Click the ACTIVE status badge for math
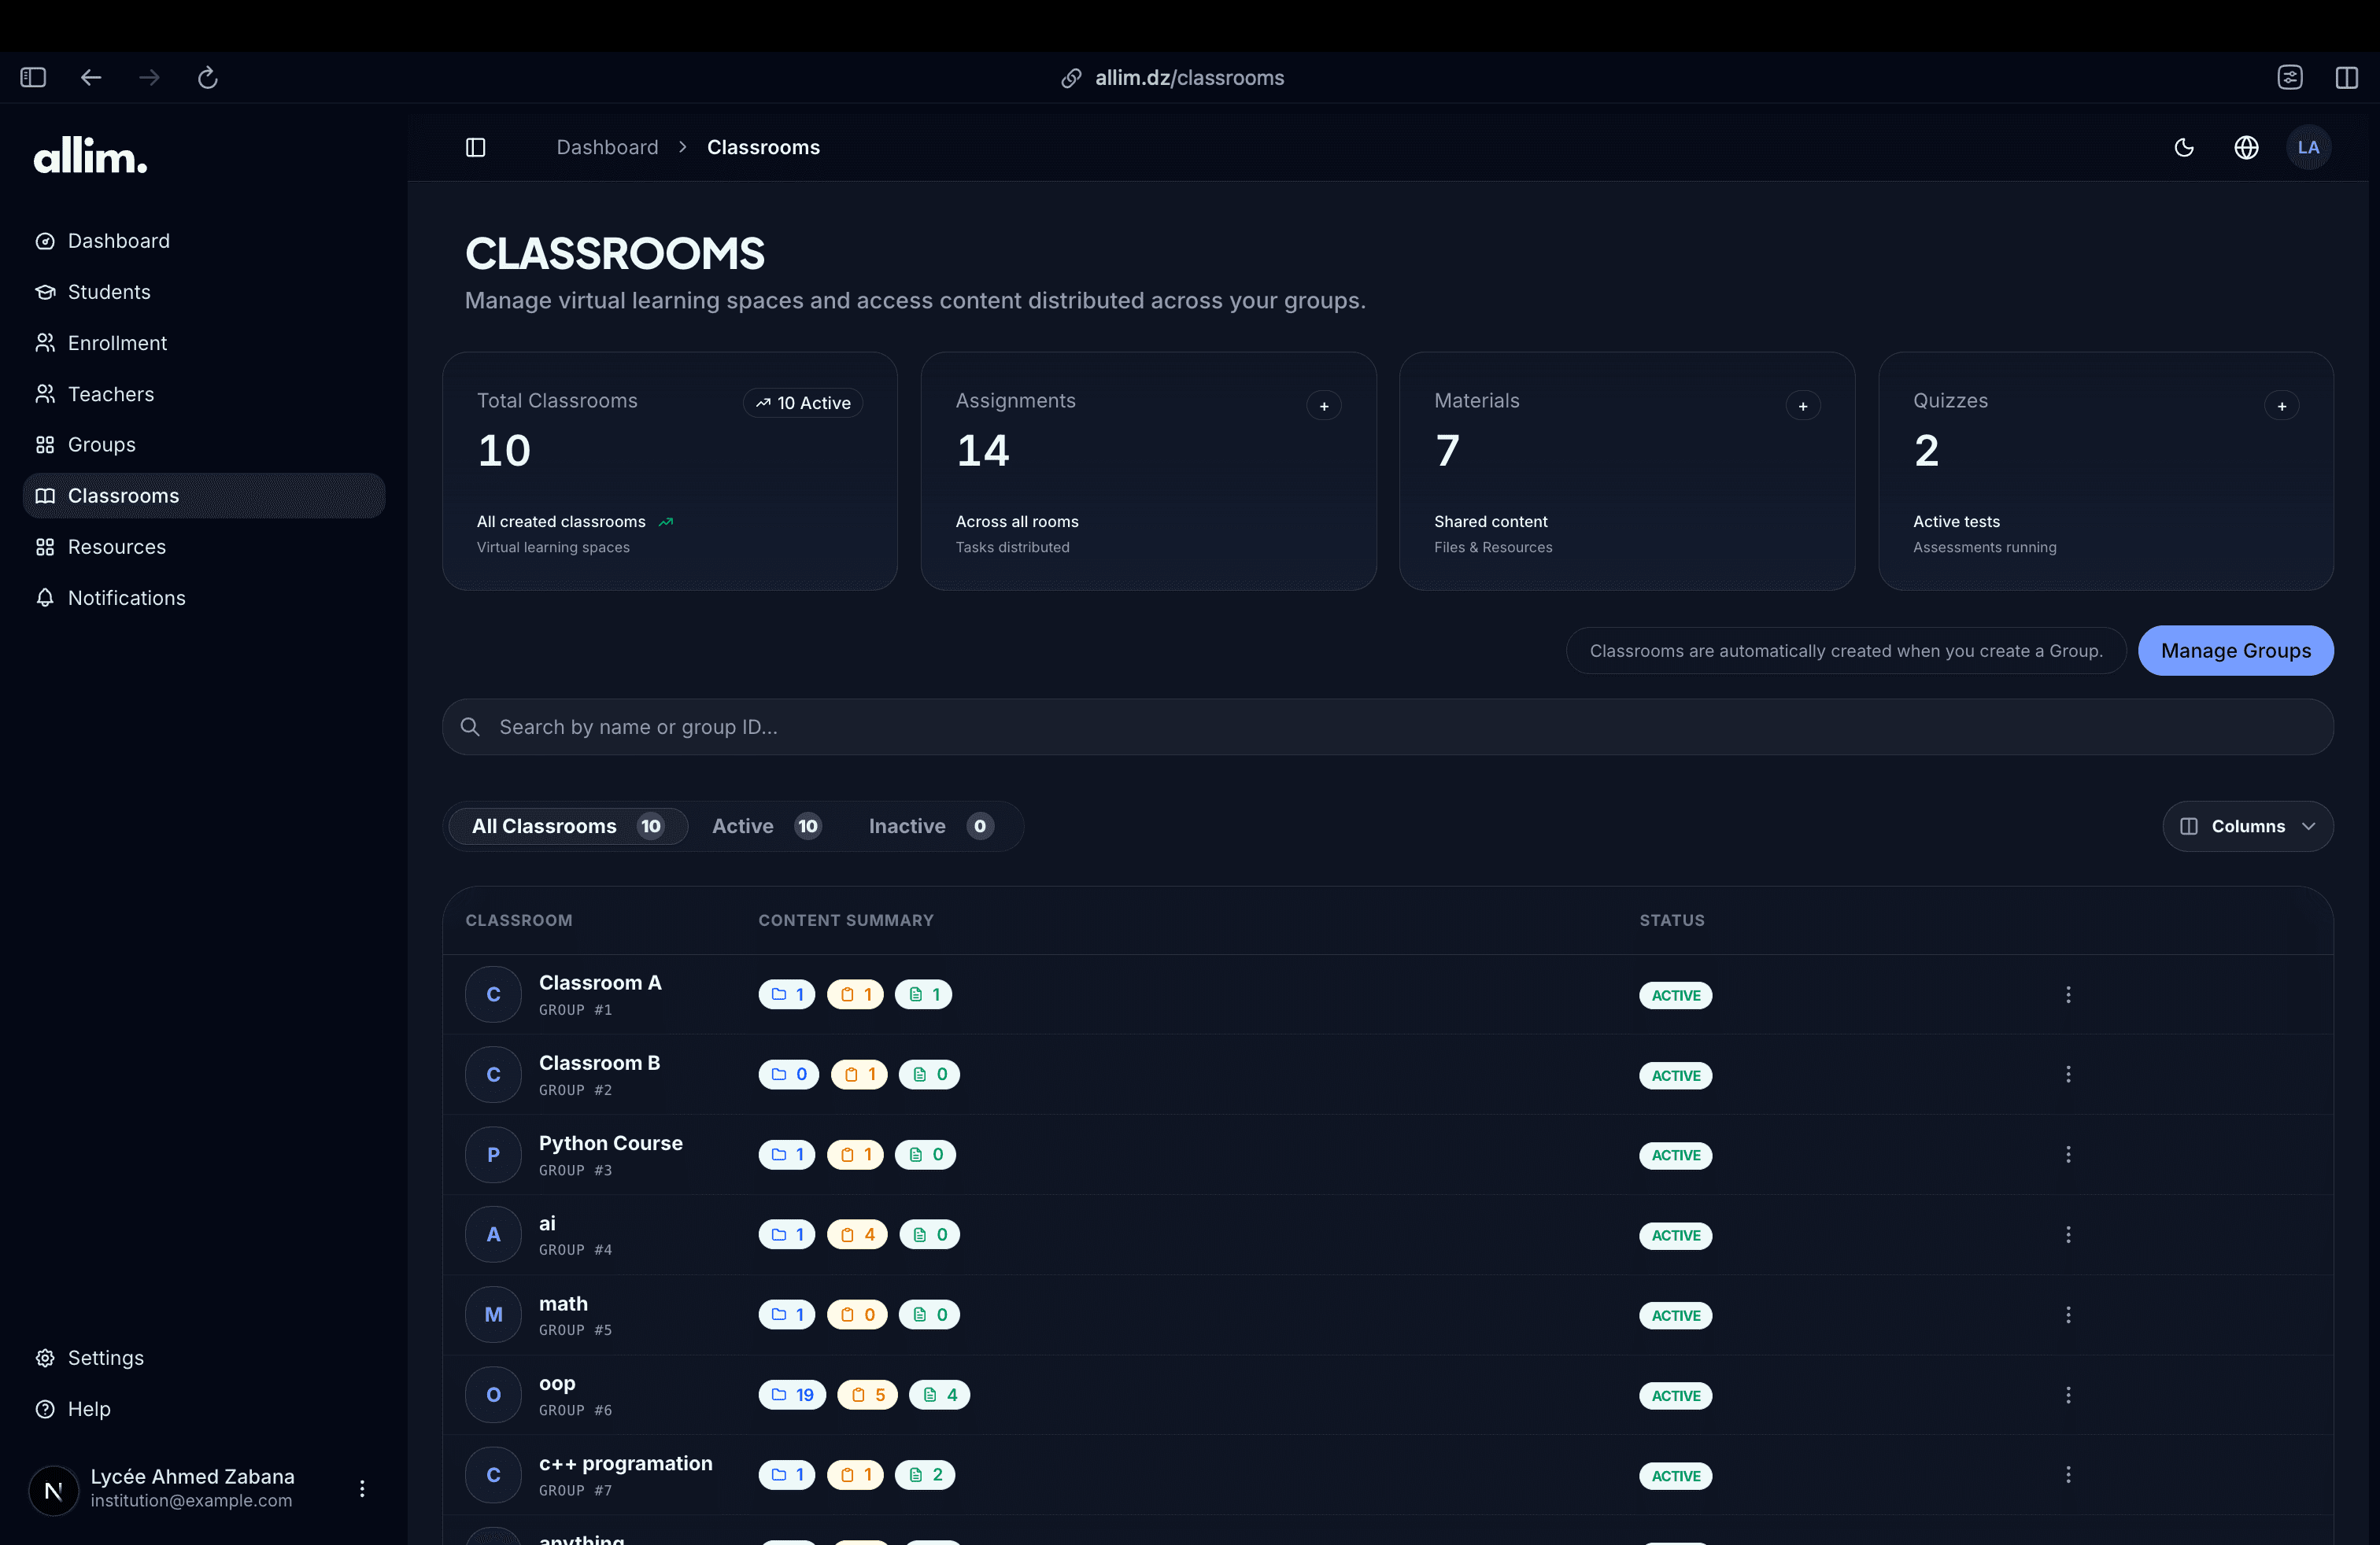The height and width of the screenshot is (1545, 2380). [1675, 1315]
